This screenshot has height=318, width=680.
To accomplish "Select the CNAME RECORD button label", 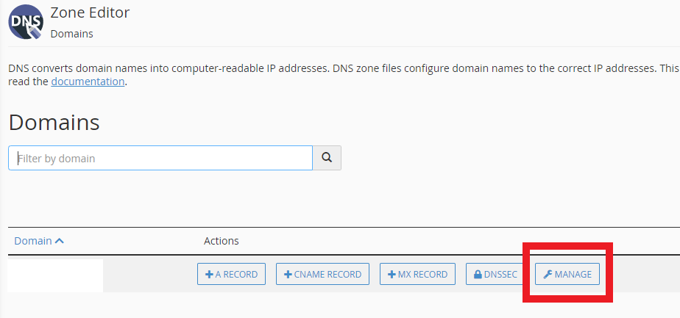I will pyautogui.click(x=327, y=274).
